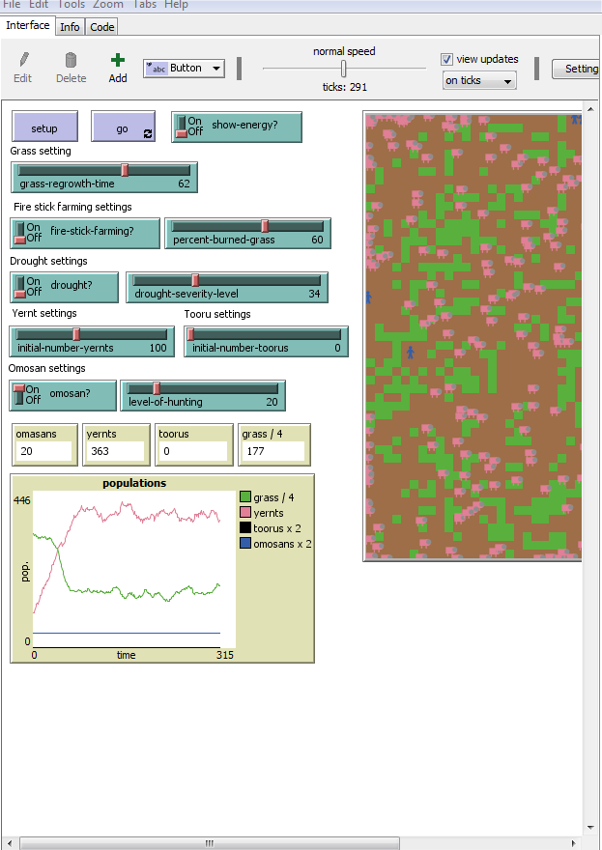Click the 'Tooru settings' label
This screenshot has height=850, width=602.
[217, 315]
